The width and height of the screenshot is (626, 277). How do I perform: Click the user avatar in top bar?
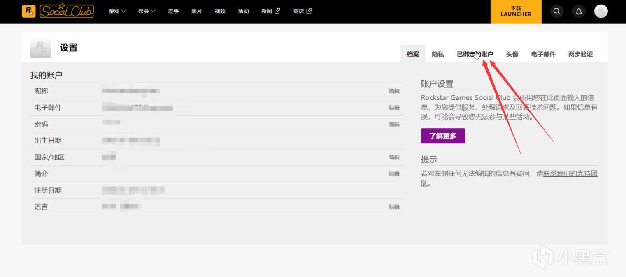pyautogui.click(x=601, y=12)
